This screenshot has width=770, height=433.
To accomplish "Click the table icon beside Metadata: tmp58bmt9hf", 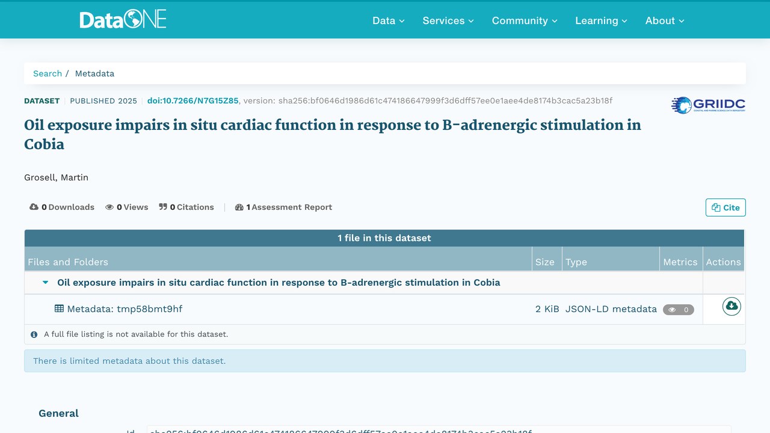I will click(x=59, y=309).
